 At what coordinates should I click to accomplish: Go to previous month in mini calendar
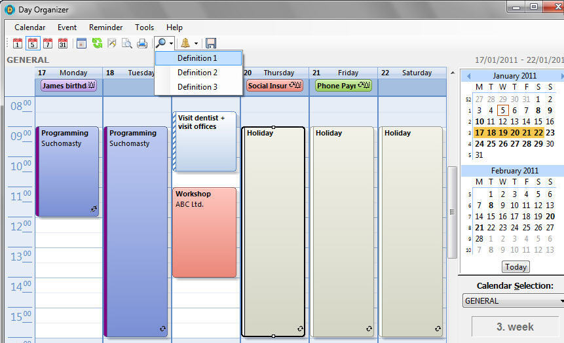pyautogui.click(x=468, y=76)
